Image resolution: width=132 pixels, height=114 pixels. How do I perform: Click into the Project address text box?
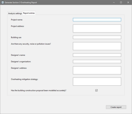pyautogui.click(x=97, y=28)
